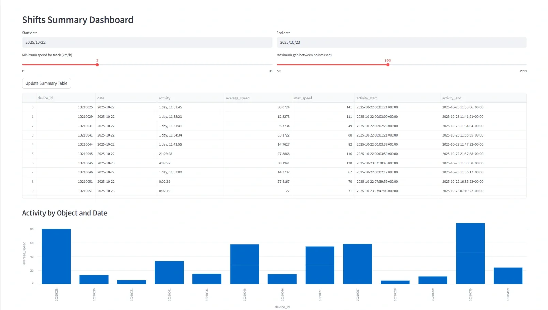The image size is (548, 310).
Task: Click the bar for device 10210025
Action: (56, 256)
